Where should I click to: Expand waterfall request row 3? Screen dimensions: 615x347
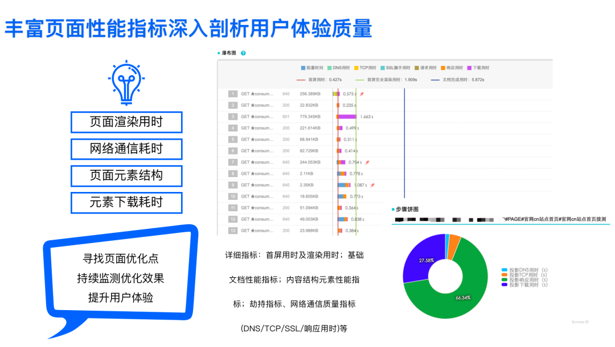[x=231, y=116]
